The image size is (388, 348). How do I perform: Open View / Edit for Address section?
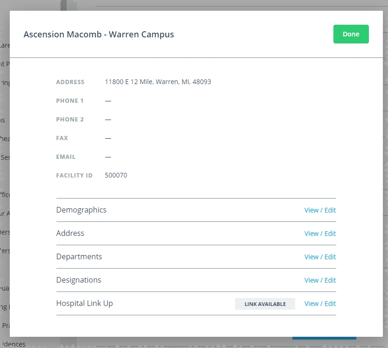click(320, 234)
